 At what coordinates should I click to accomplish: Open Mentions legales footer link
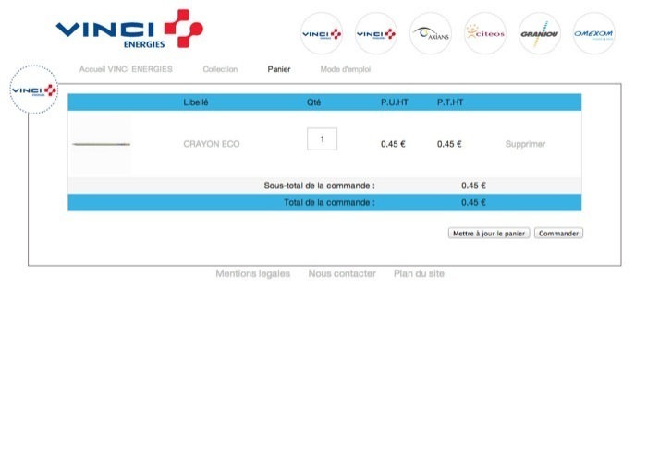[253, 273]
